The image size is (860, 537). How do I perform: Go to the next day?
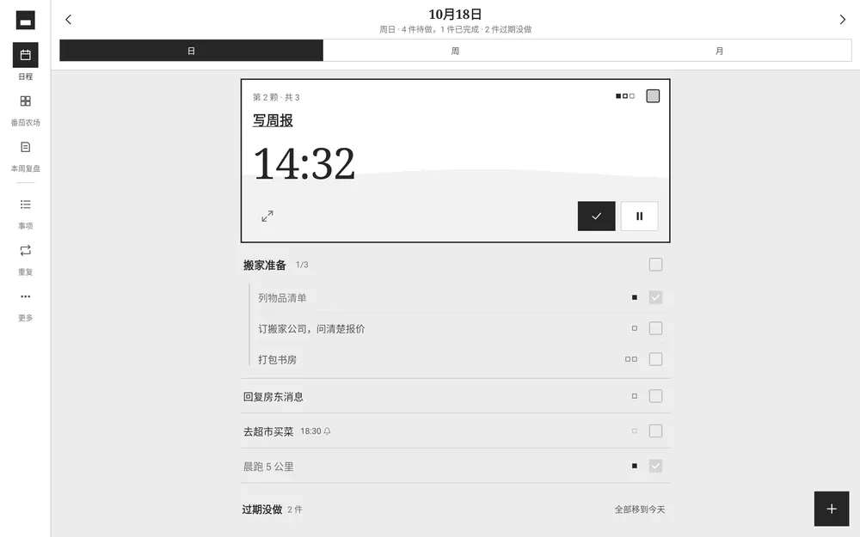843,20
